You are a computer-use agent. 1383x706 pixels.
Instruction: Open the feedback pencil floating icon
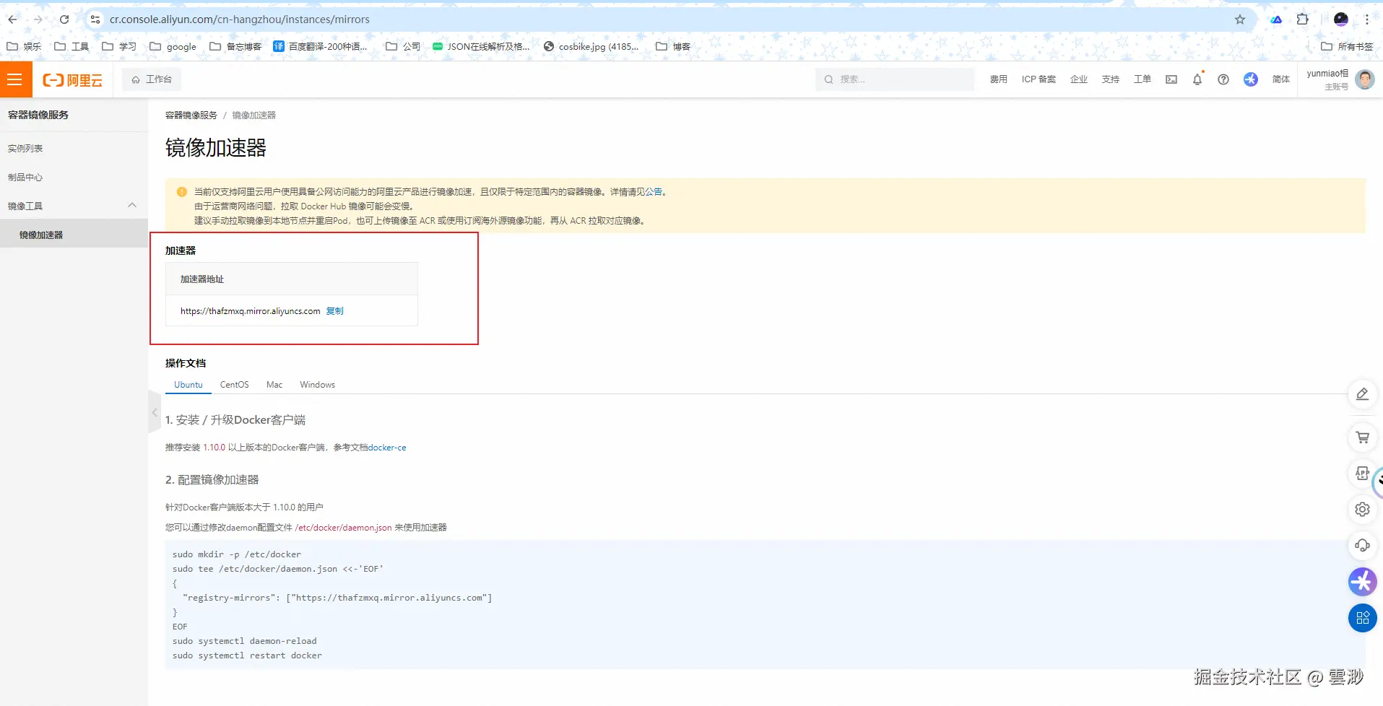pyautogui.click(x=1363, y=394)
